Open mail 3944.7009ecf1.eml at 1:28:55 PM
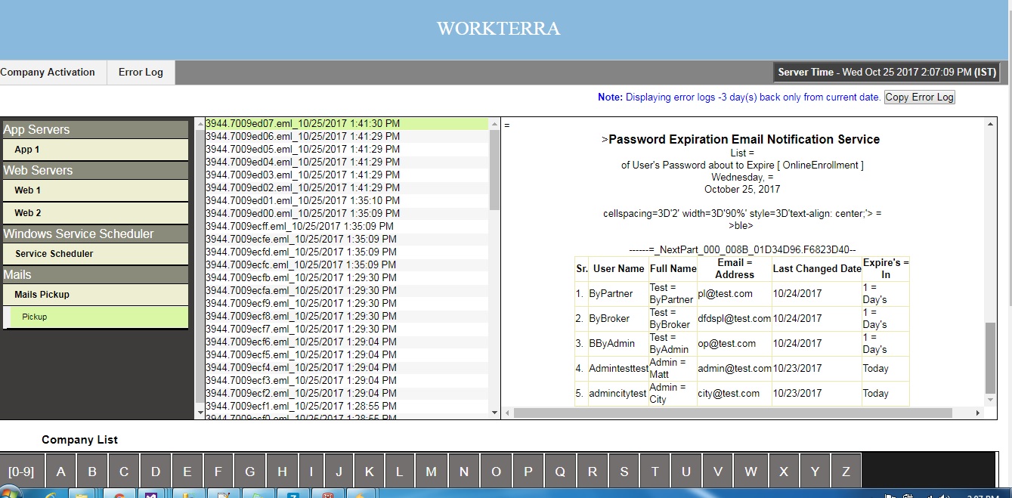Viewport: 1012px width, 498px height. [x=347, y=406]
